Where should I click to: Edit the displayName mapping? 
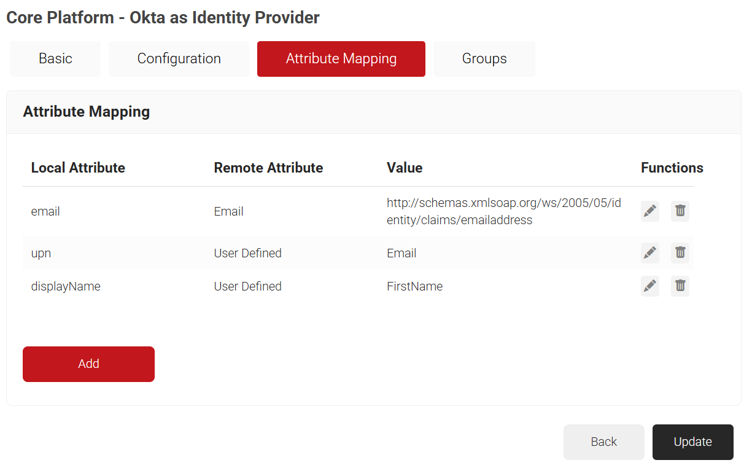649,286
